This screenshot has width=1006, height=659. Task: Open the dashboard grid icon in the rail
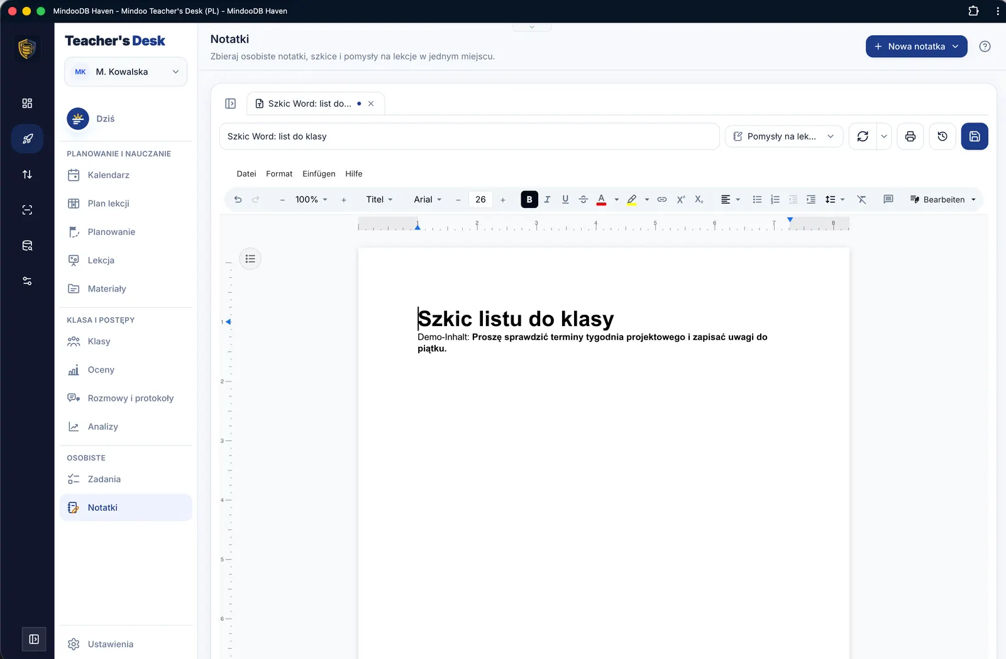27,103
